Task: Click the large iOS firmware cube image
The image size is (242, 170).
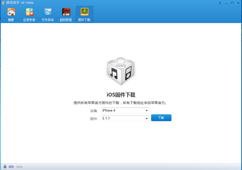Action: click(121, 72)
